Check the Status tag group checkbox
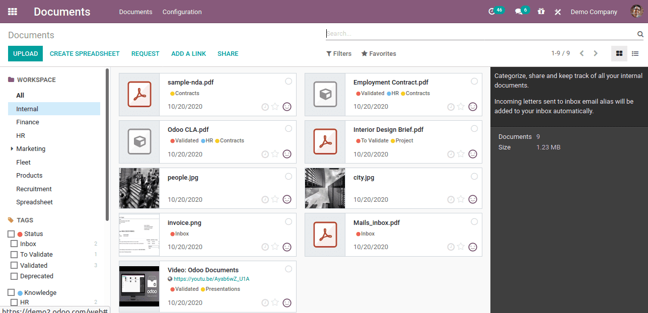 pyautogui.click(x=11, y=234)
